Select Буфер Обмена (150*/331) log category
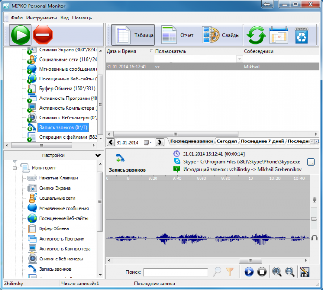Screen dimensions: 323x290 tap(67, 89)
